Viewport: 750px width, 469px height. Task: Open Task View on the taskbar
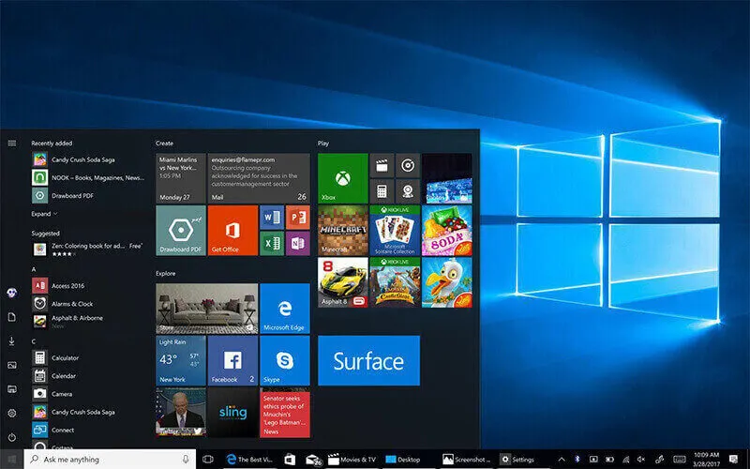[207, 460]
